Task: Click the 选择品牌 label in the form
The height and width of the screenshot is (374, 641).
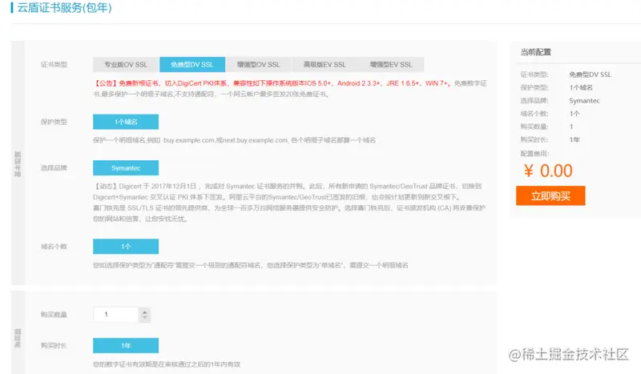Action: [x=54, y=168]
